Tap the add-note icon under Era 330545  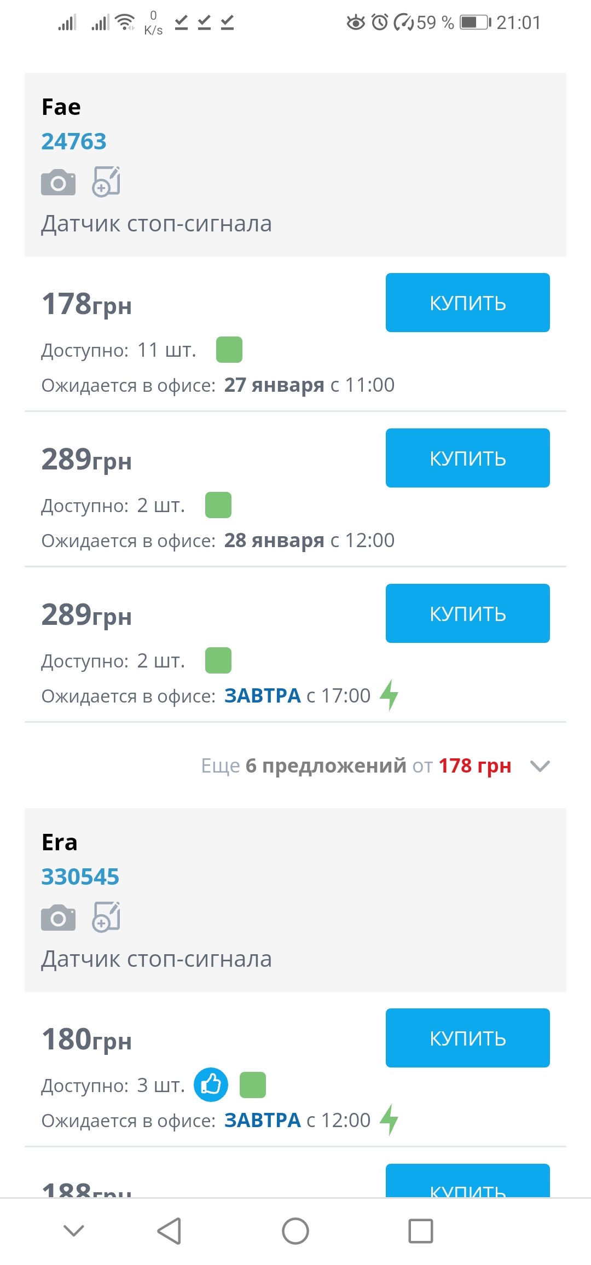click(106, 916)
